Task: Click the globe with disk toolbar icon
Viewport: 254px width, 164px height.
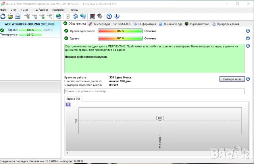Action: [x=58, y=16]
